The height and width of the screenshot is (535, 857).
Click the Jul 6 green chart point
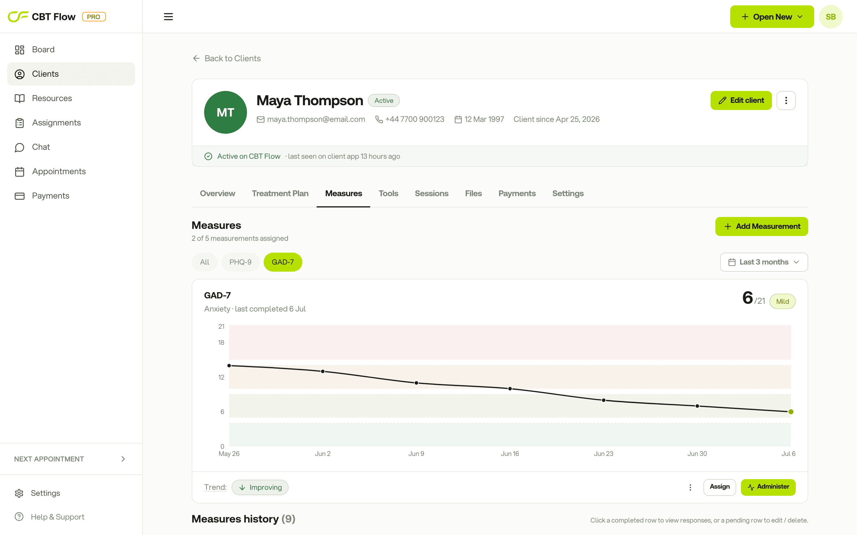(791, 412)
